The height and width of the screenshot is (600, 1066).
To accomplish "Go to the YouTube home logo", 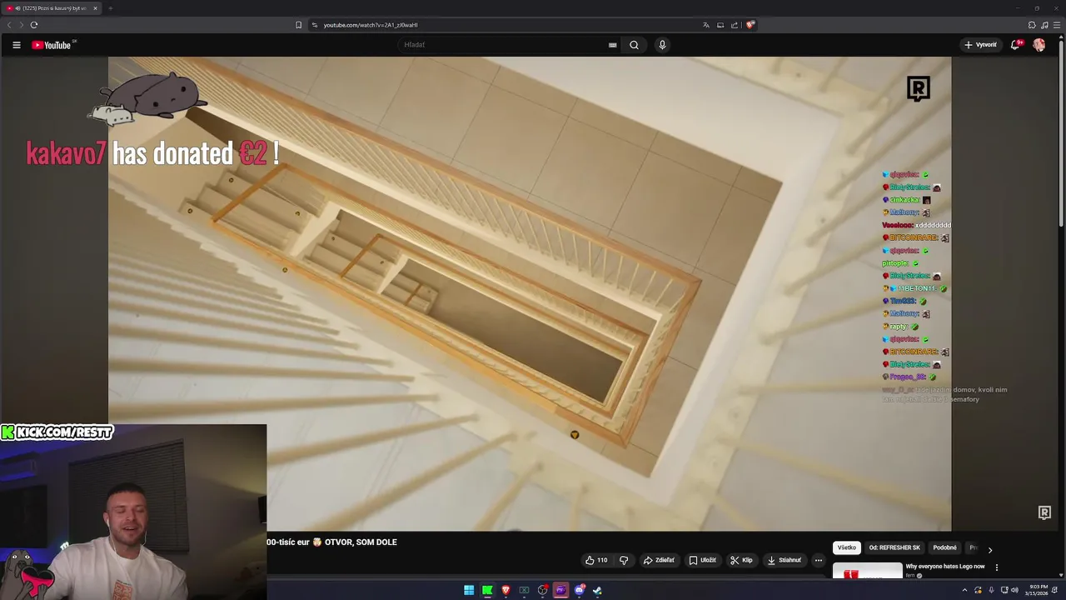I will pyautogui.click(x=52, y=45).
